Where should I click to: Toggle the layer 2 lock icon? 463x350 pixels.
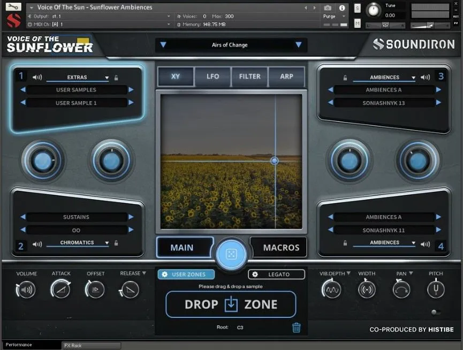pos(116,243)
